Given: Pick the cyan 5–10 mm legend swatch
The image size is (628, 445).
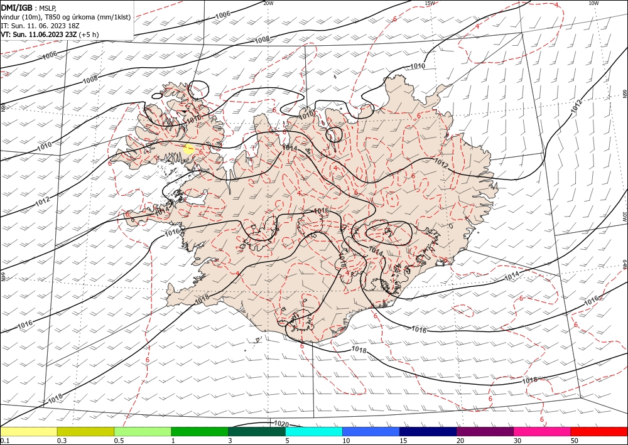Looking at the screenshot, I should pos(314,431).
